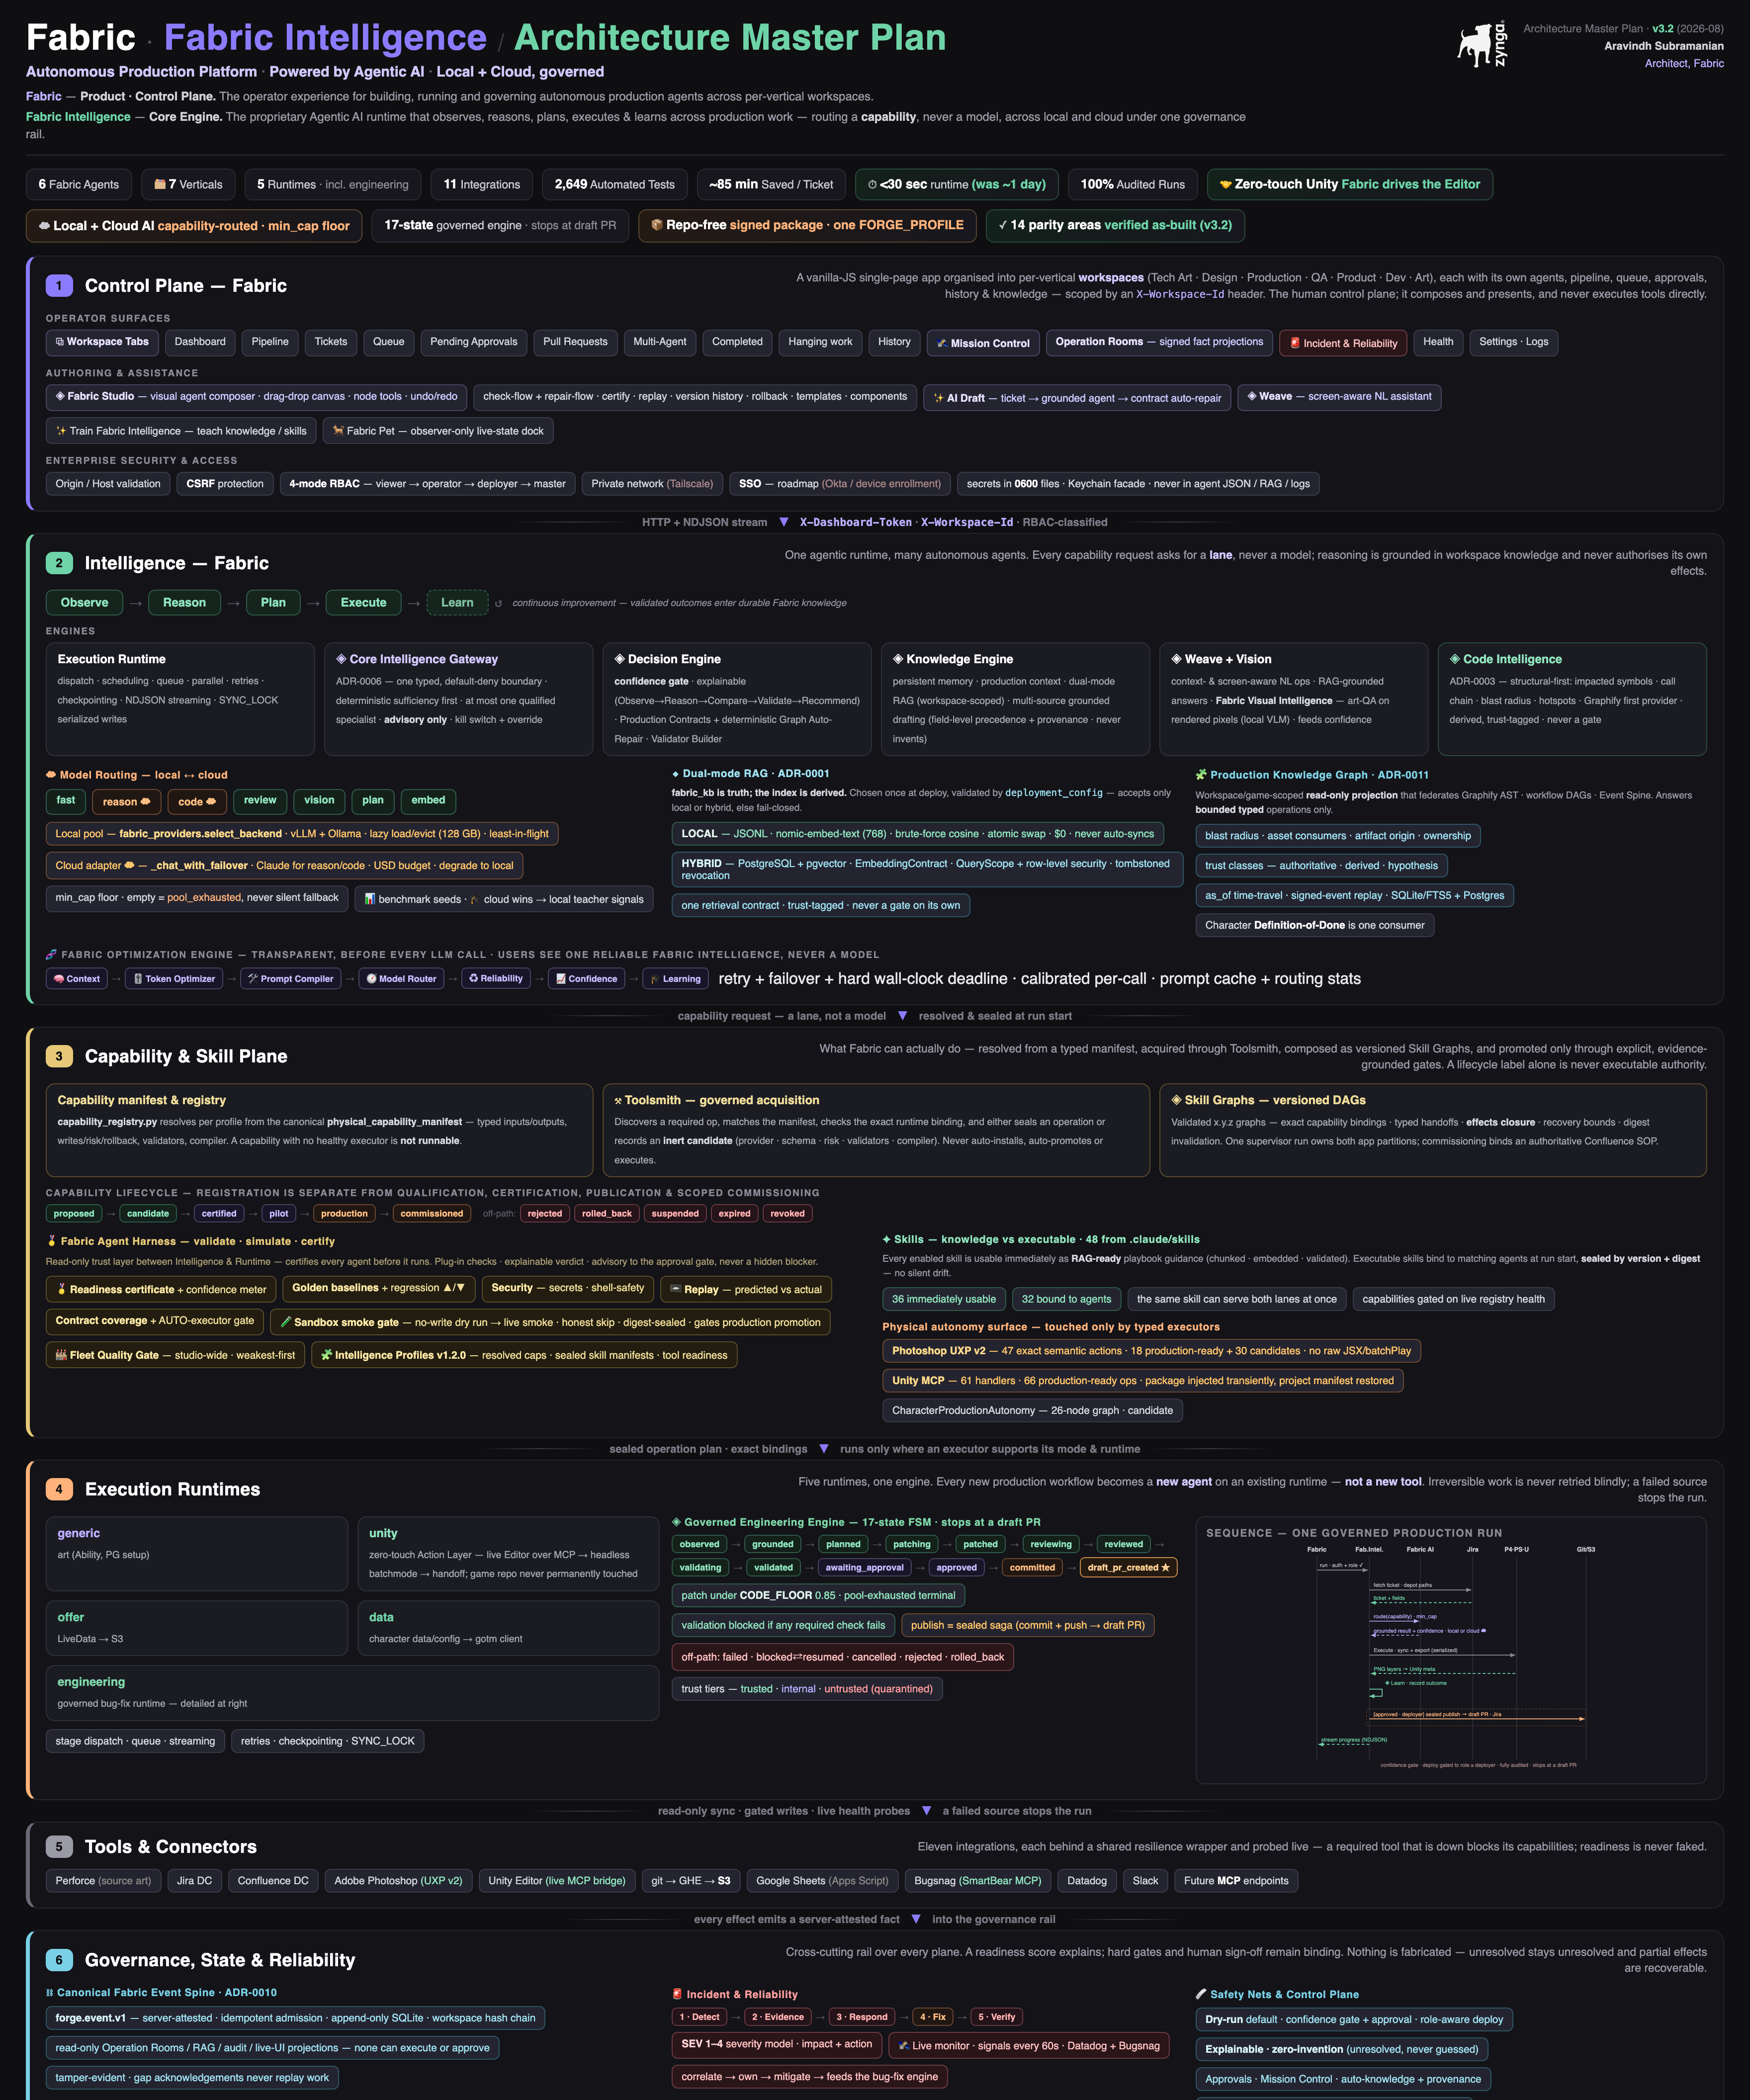The width and height of the screenshot is (1750, 2100).
Task: Select the Pipeline surface chip
Action: [x=270, y=342]
